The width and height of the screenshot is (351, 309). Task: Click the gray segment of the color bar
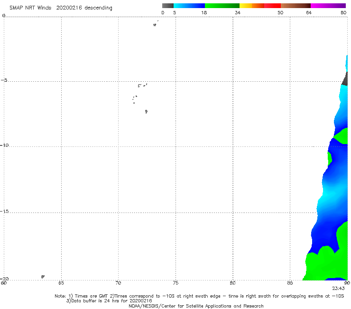point(167,6)
